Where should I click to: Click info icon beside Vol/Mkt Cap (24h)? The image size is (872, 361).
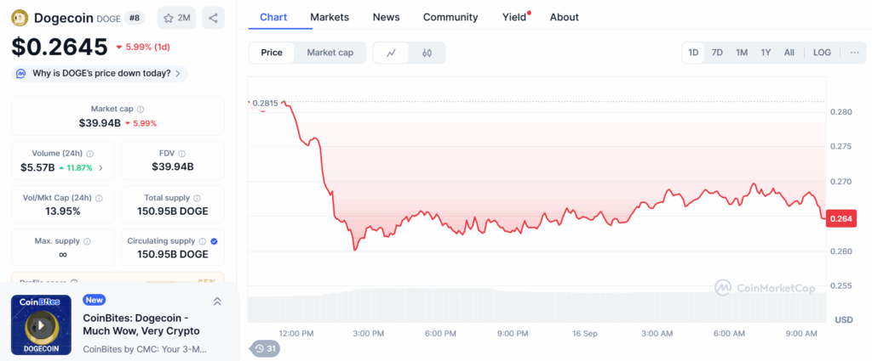pos(99,198)
